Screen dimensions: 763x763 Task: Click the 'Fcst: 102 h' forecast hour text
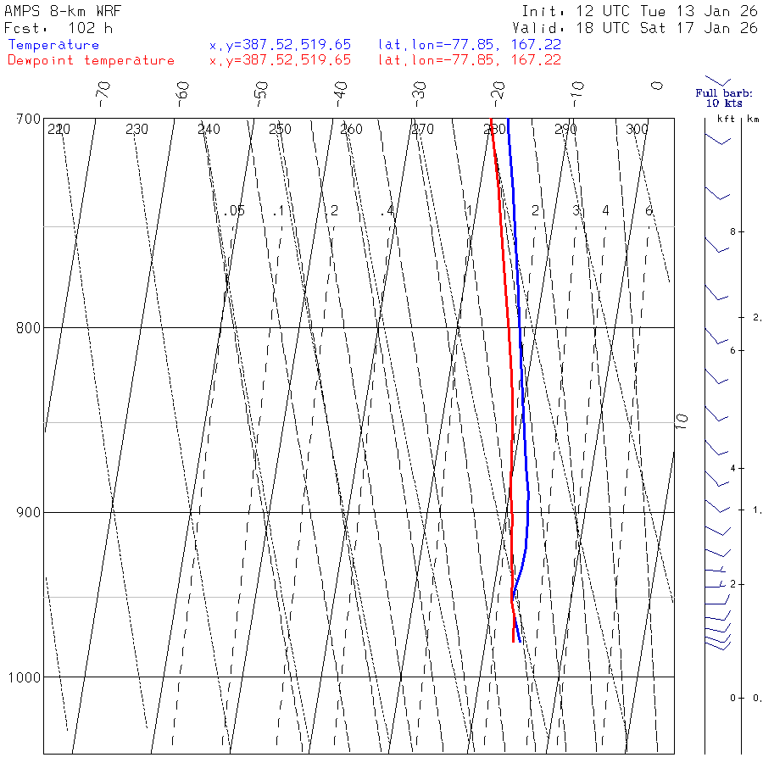pyautogui.click(x=58, y=28)
